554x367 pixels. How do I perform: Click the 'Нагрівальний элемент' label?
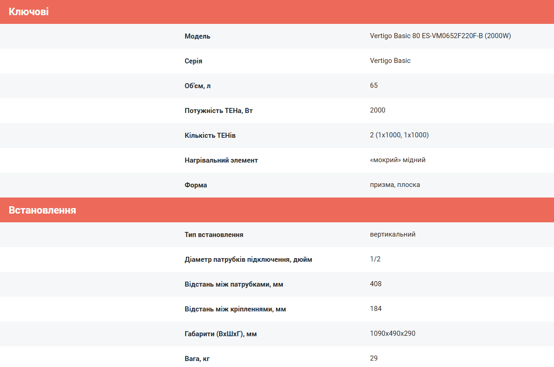click(x=221, y=160)
